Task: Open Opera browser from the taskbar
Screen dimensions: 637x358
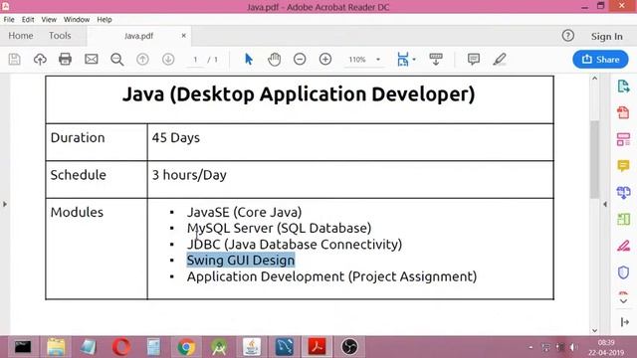Action: pos(120,347)
